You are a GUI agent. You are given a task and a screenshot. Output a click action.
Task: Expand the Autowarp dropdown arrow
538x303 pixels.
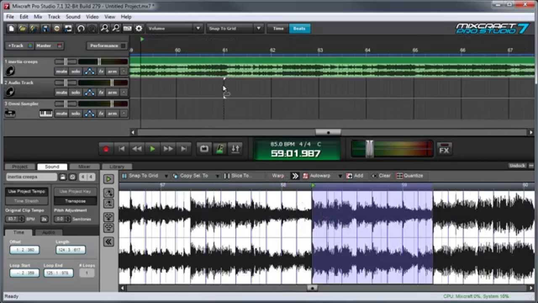pos(340,176)
